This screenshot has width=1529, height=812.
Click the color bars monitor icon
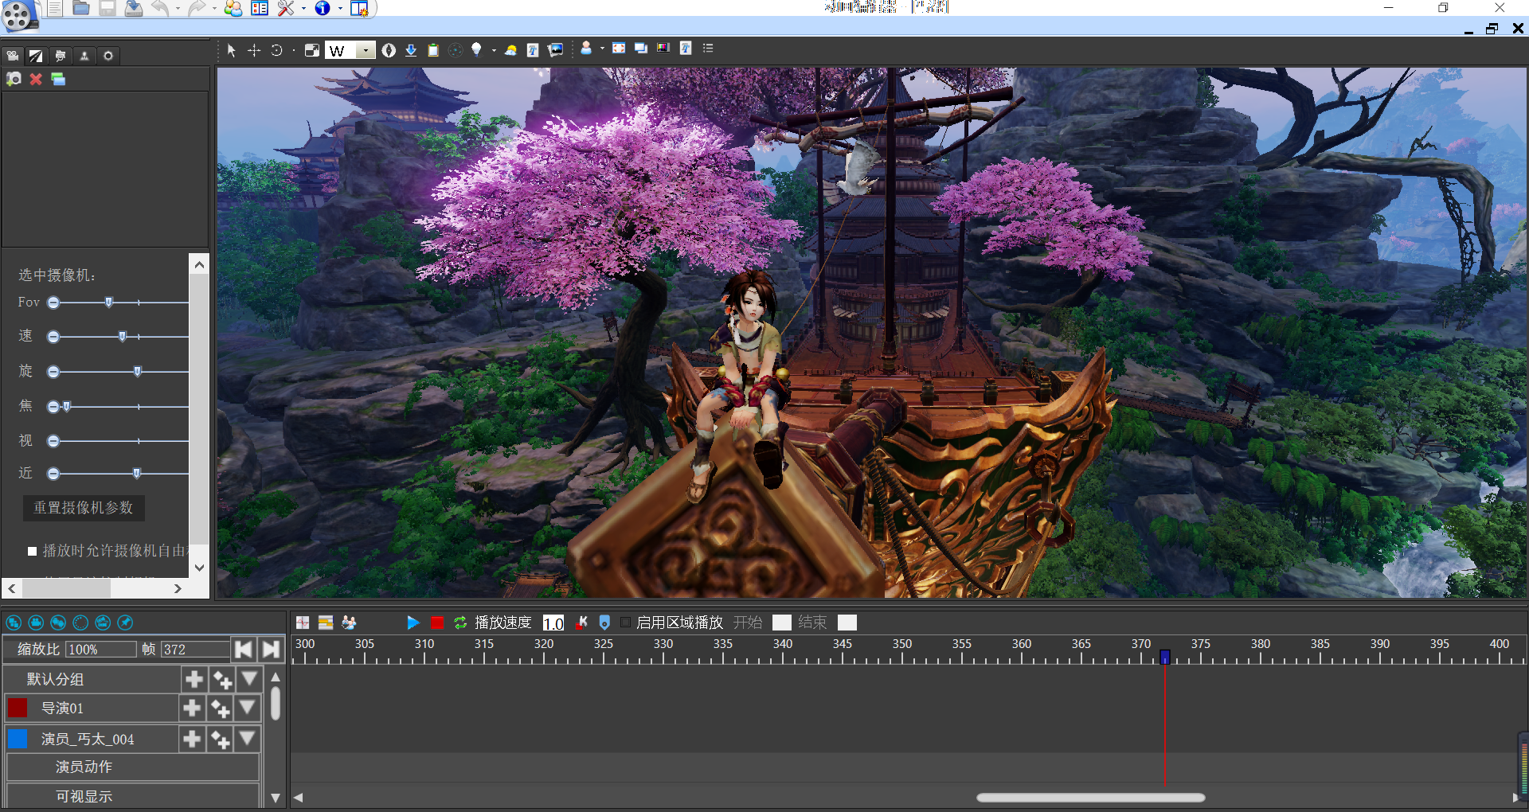(663, 48)
